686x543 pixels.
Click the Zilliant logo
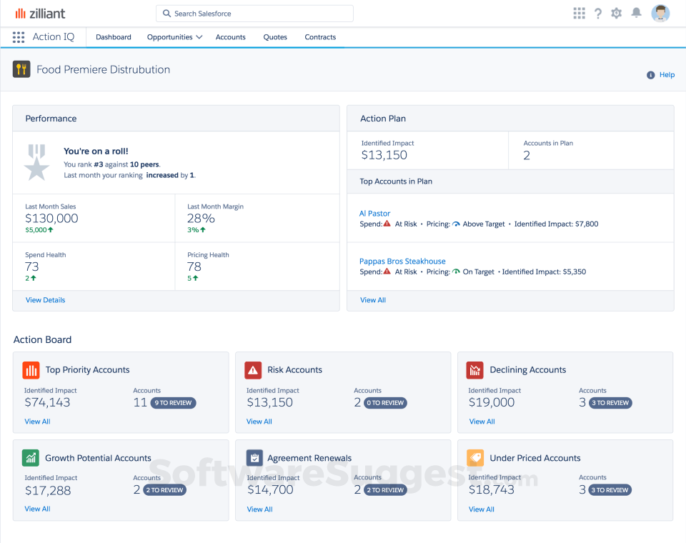[x=40, y=13]
